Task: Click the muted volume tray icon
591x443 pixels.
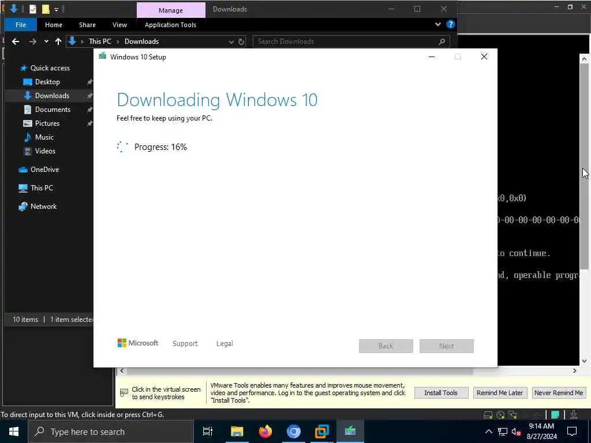Action: (516, 431)
